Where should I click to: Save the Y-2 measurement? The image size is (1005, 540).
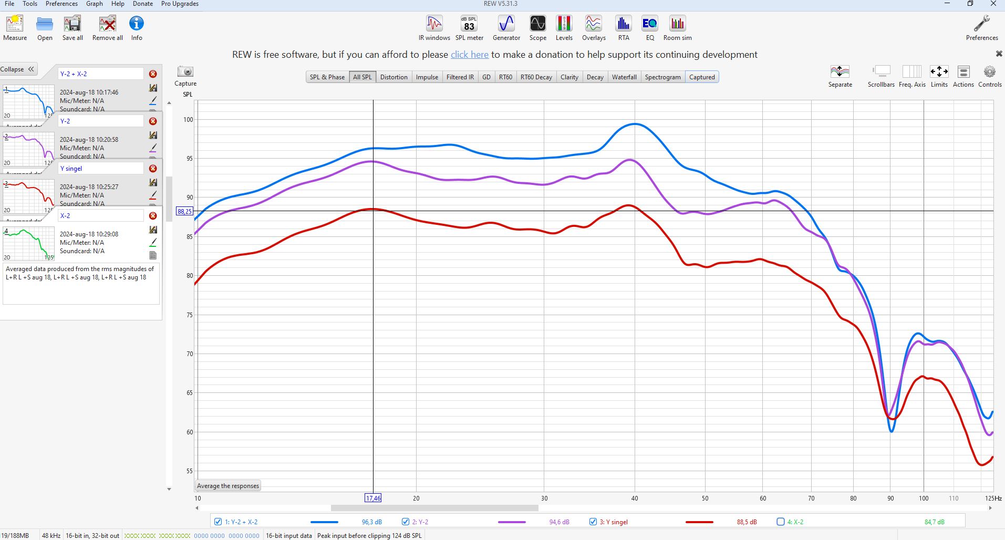pyautogui.click(x=153, y=135)
